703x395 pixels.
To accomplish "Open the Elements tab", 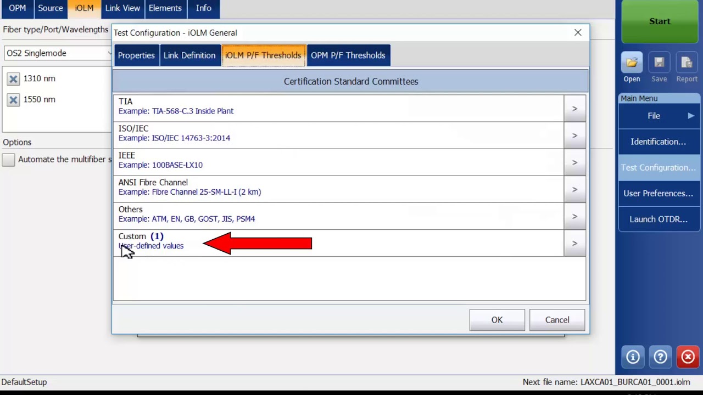I will pos(165,8).
